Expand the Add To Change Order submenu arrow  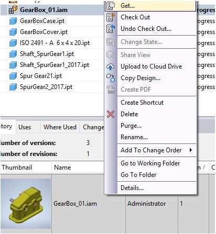(x=191, y=150)
